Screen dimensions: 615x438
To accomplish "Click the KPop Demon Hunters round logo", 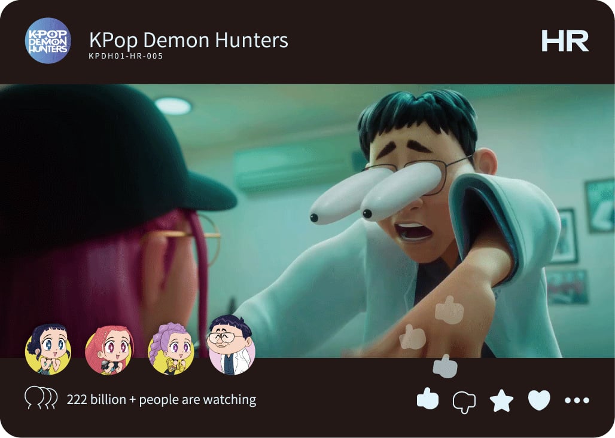I will pyautogui.click(x=48, y=41).
